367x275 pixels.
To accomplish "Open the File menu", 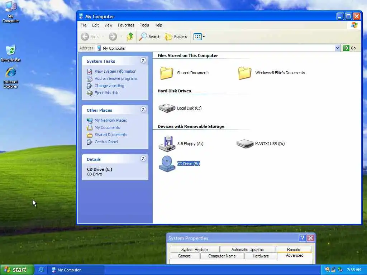I will (x=84, y=25).
